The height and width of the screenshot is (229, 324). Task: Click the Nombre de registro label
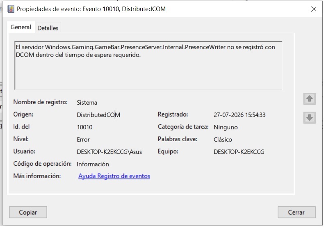point(41,102)
